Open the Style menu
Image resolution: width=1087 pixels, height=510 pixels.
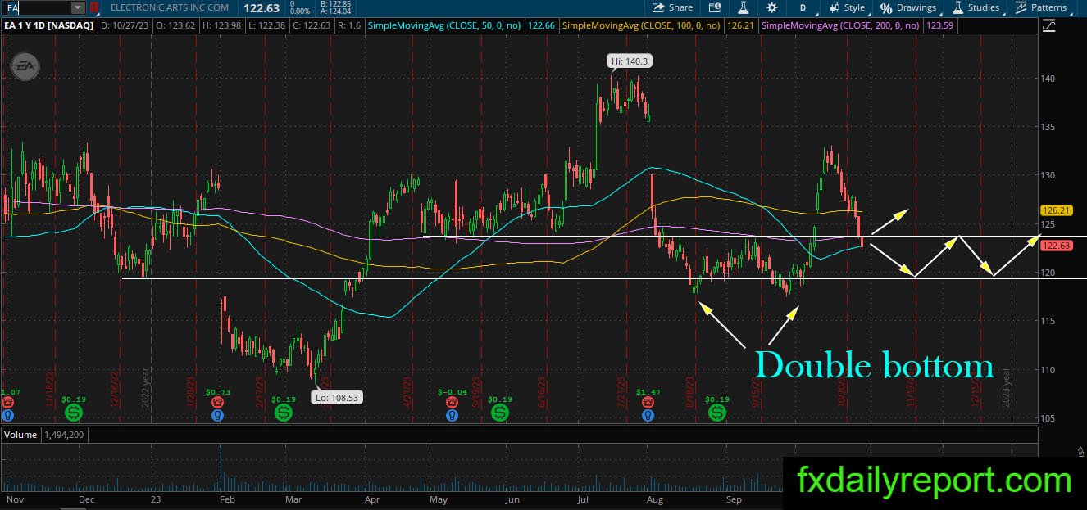[847, 7]
